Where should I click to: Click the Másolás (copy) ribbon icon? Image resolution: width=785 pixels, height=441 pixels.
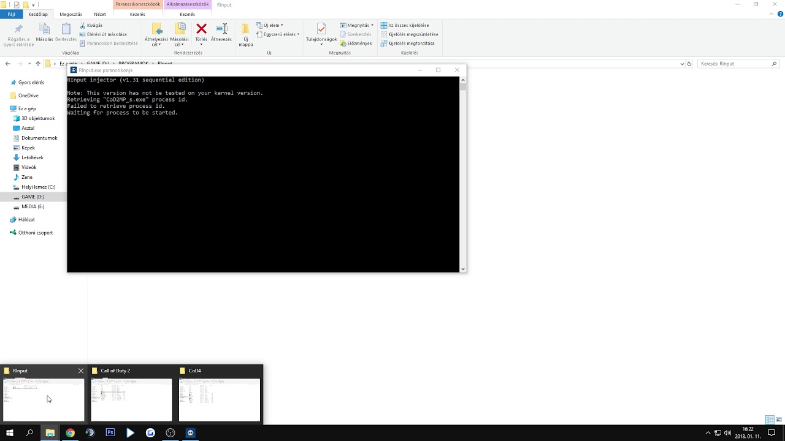pos(44,29)
